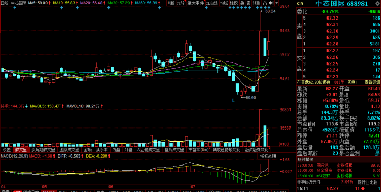381x192 pixels.
Task: Click 加自选 to add to watchlist
Action: [212, 3]
